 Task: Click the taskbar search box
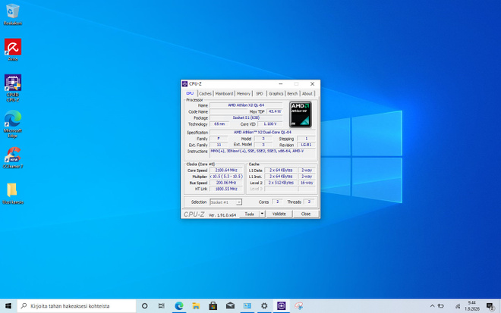click(77, 306)
